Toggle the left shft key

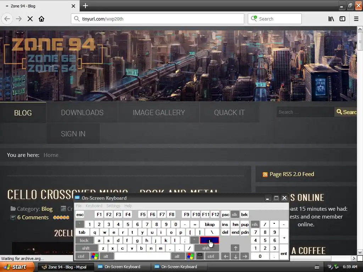[x=86, y=248]
